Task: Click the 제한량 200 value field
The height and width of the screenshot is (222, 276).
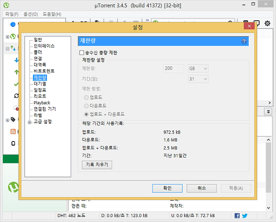Action: [174, 69]
